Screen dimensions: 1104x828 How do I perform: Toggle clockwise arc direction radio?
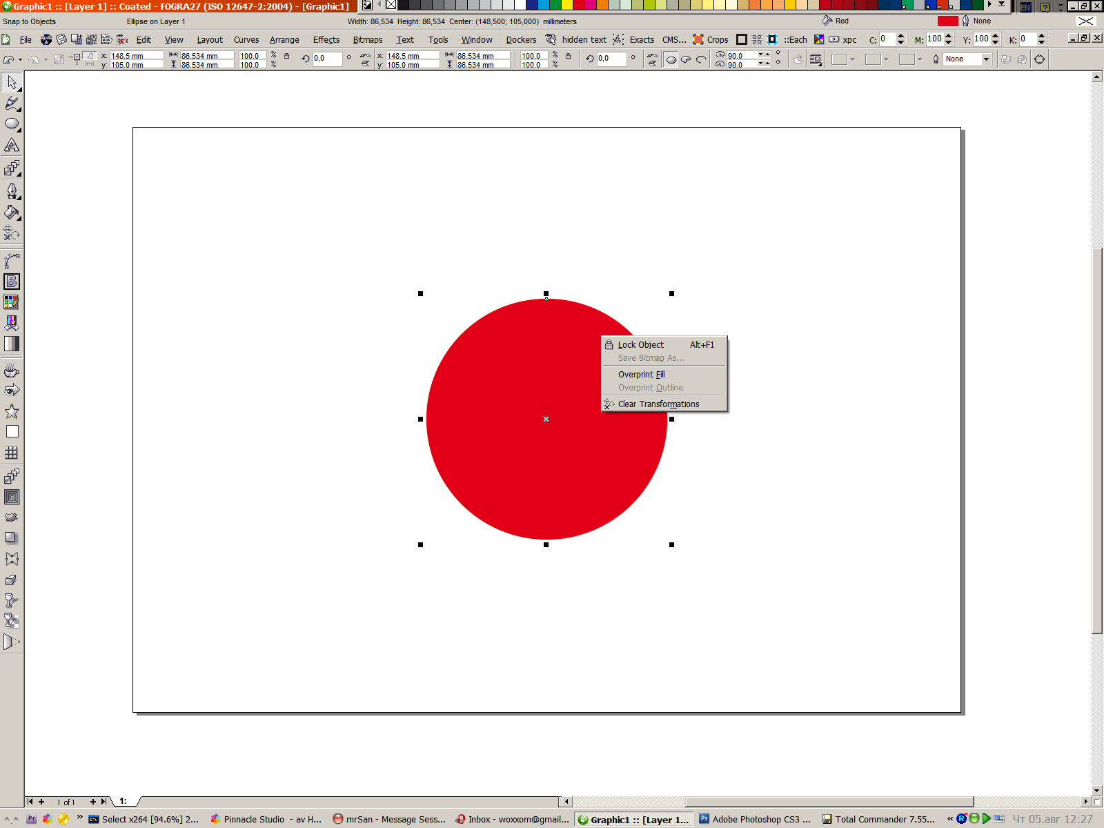coord(778,53)
